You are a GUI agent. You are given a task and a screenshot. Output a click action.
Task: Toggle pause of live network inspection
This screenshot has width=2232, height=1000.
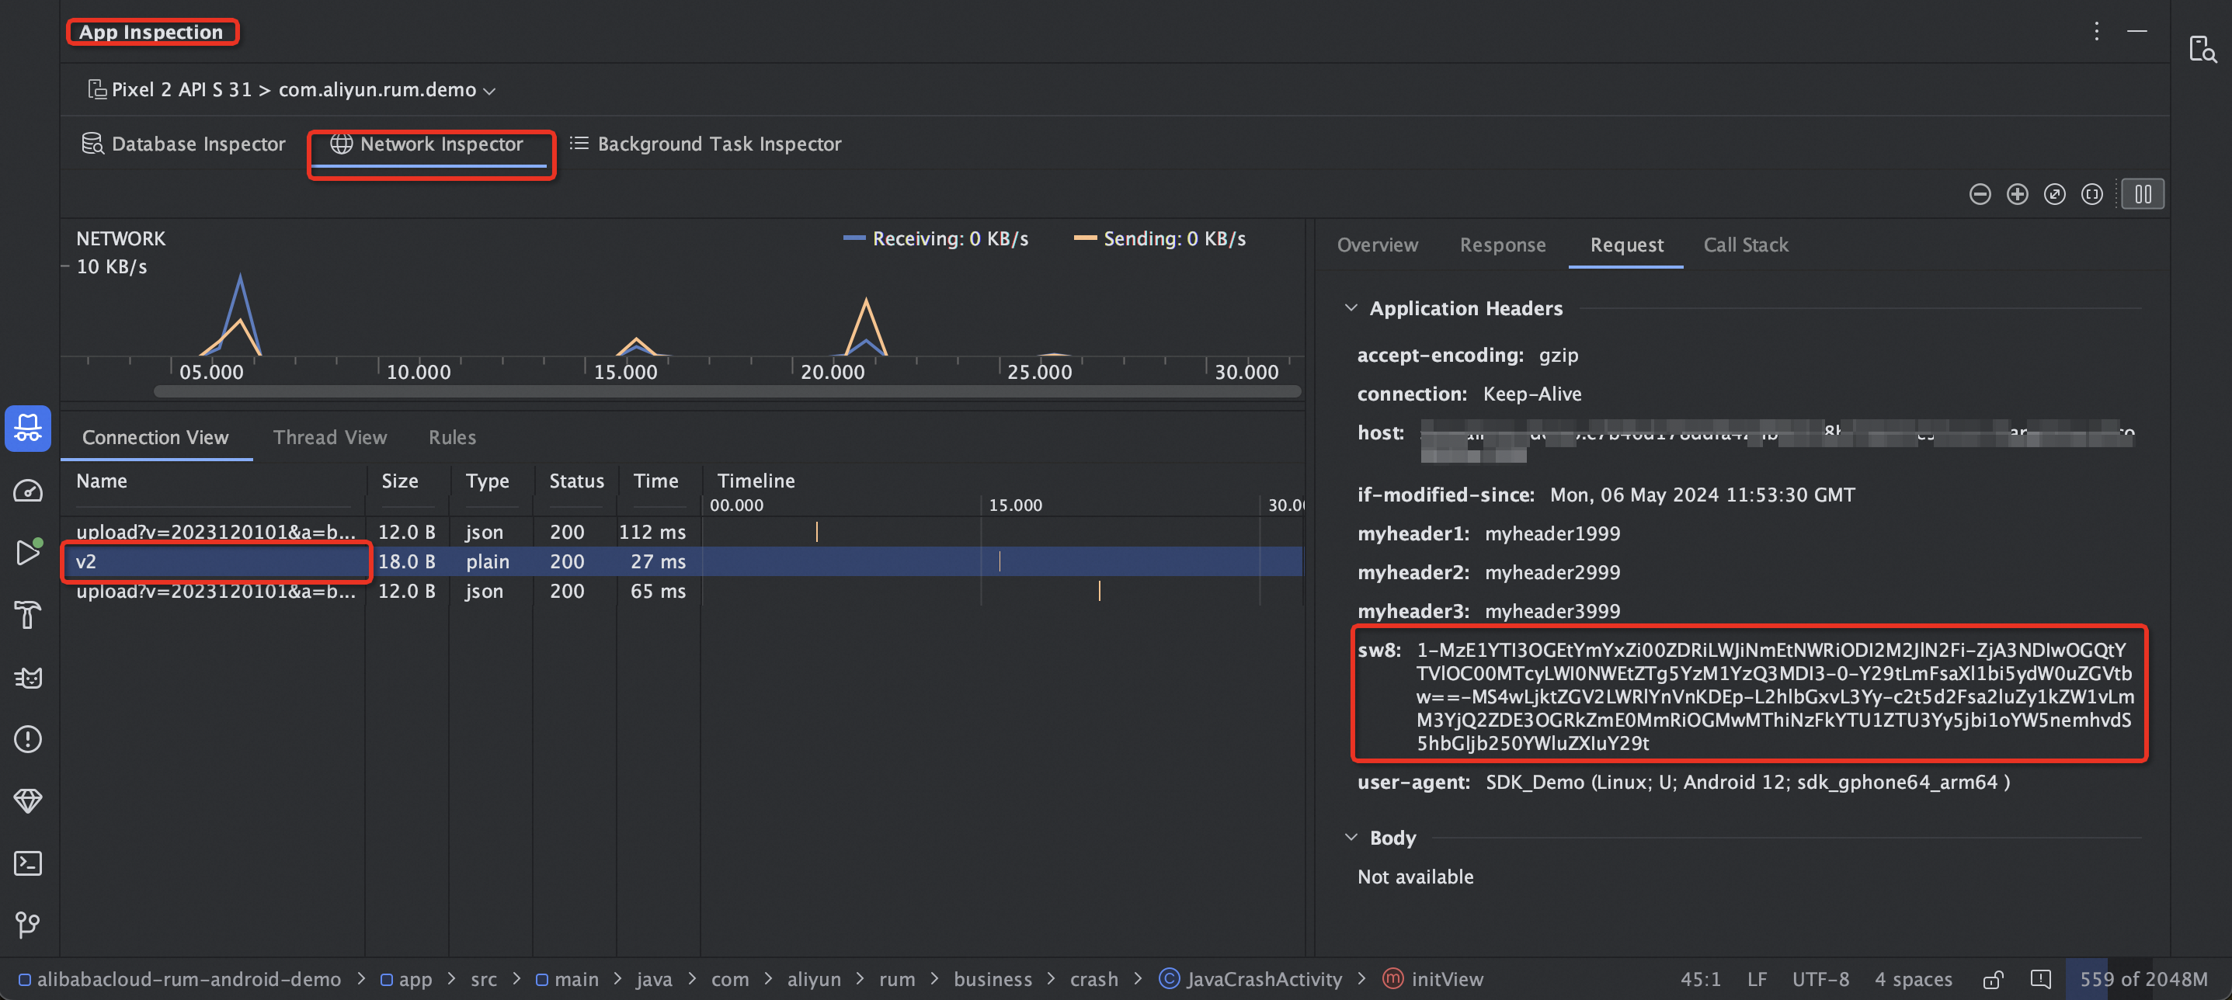click(x=2143, y=194)
